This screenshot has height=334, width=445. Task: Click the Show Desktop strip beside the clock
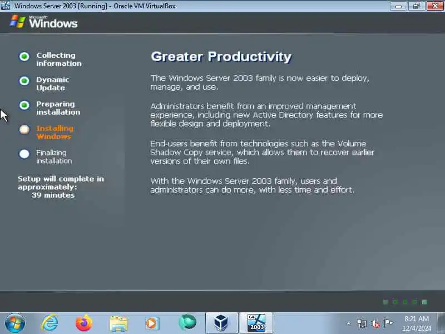[x=441, y=323]
